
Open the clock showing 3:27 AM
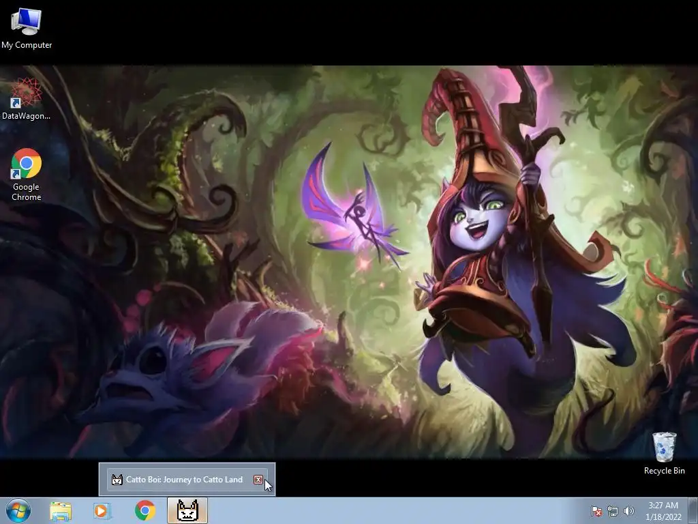(x=663, y=511)
